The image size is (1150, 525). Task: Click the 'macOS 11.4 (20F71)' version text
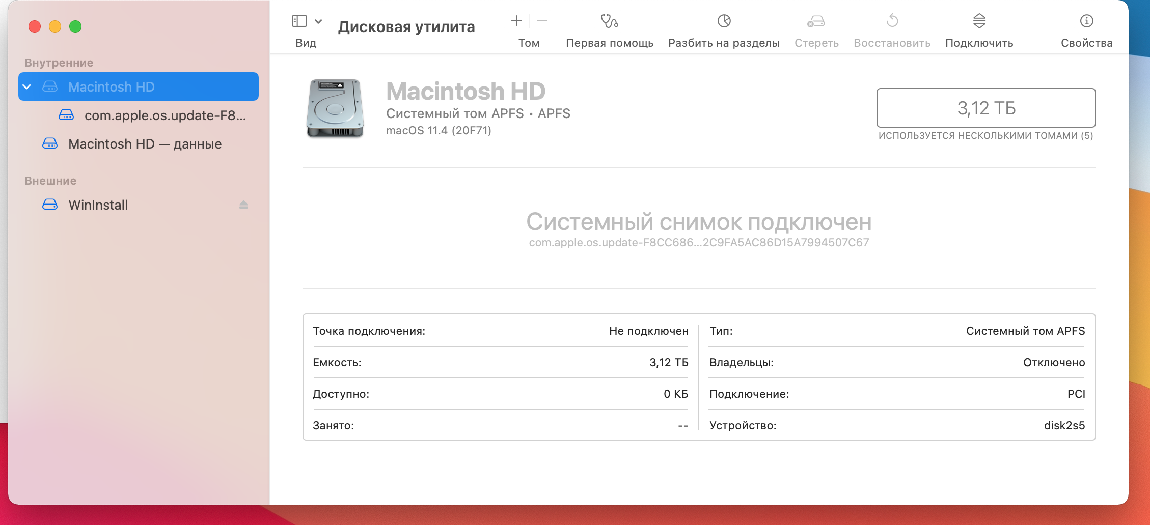[x=439, y=130]
